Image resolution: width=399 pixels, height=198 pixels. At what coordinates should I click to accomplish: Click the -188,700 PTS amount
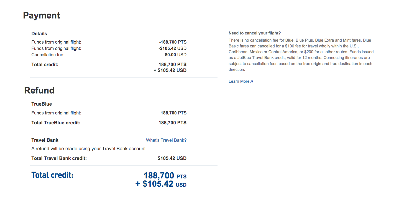(172, 42)
